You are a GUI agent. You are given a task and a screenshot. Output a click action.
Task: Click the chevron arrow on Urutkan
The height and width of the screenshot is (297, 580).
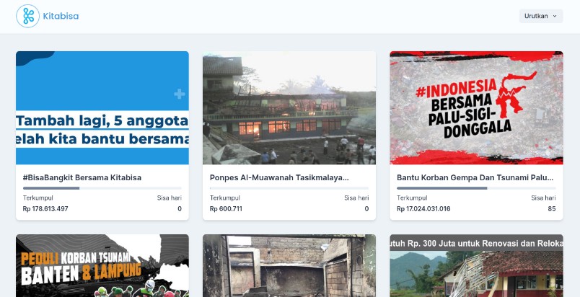555,16
